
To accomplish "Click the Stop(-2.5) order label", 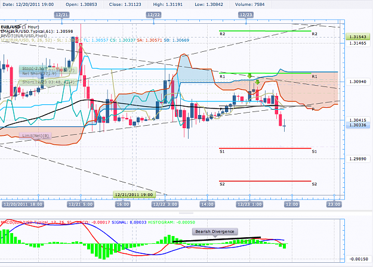I will (33, 69).
